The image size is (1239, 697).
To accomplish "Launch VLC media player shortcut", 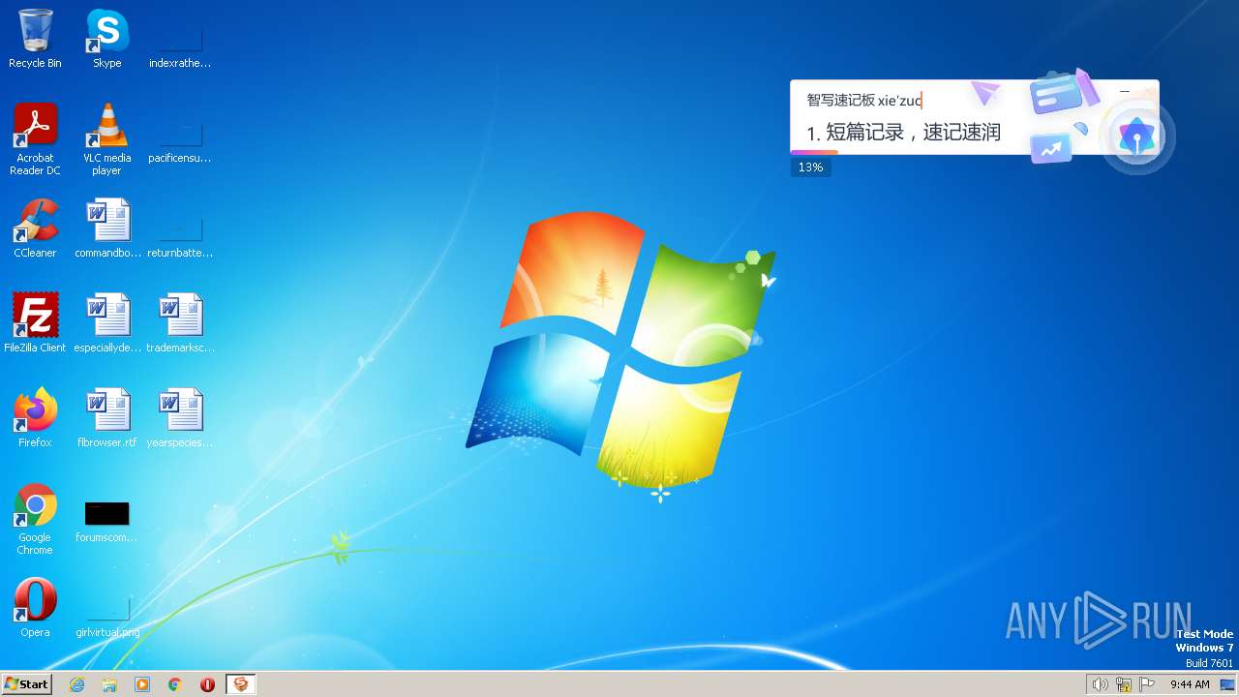I will 106,139.
